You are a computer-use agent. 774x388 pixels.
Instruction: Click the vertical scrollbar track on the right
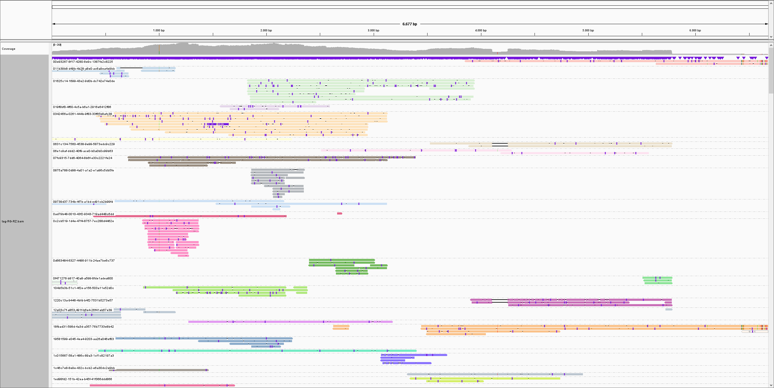(771, 211)
